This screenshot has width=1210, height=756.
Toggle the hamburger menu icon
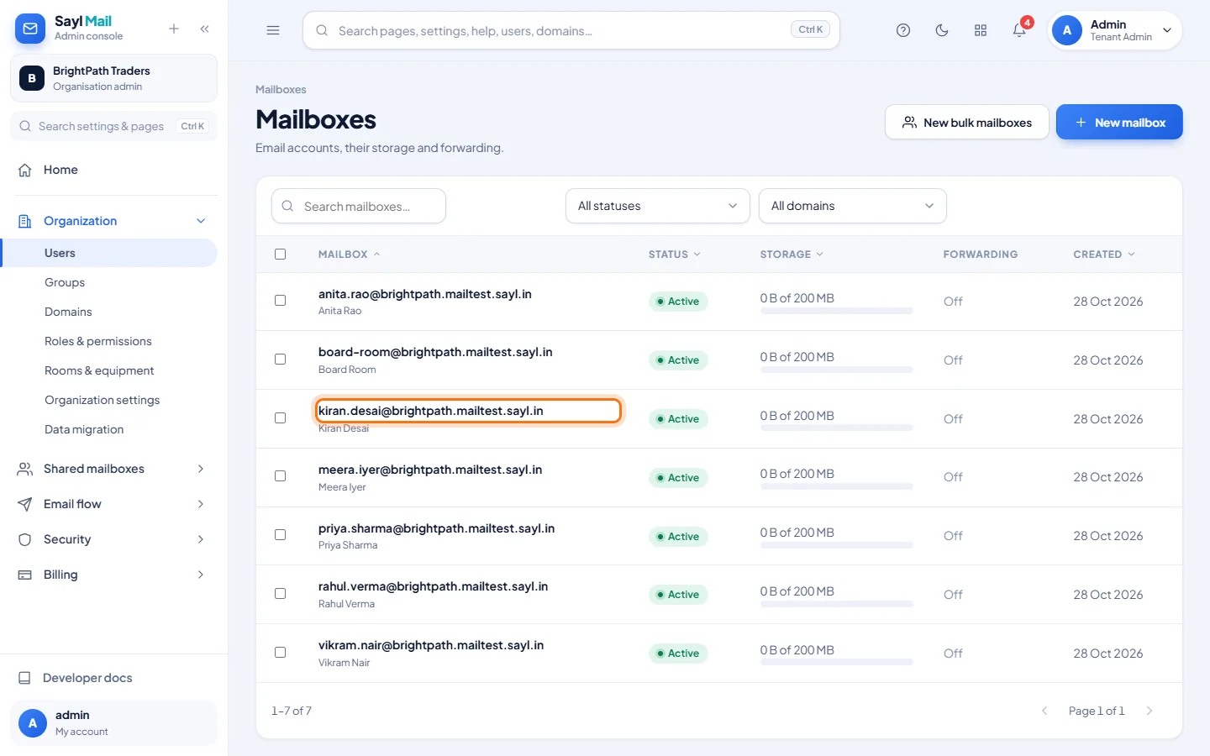click(x=273, y=30)
